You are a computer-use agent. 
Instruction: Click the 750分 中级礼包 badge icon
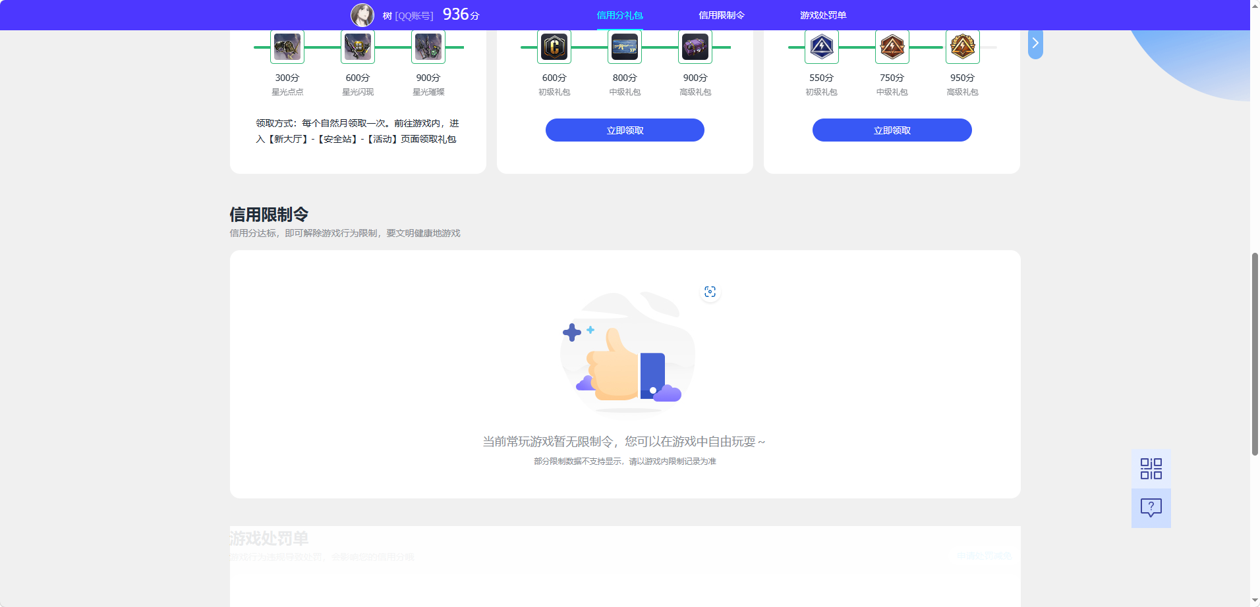892,47
